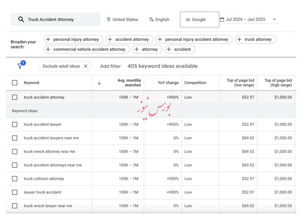Remove the Exclude adult ideas filter
307x217 pixels.
(x=86, y=66)
